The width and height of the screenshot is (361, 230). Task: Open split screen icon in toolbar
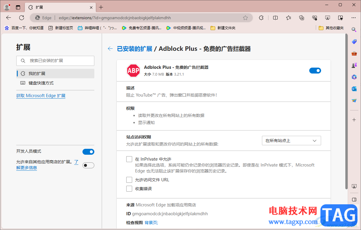tap(275, 18)
